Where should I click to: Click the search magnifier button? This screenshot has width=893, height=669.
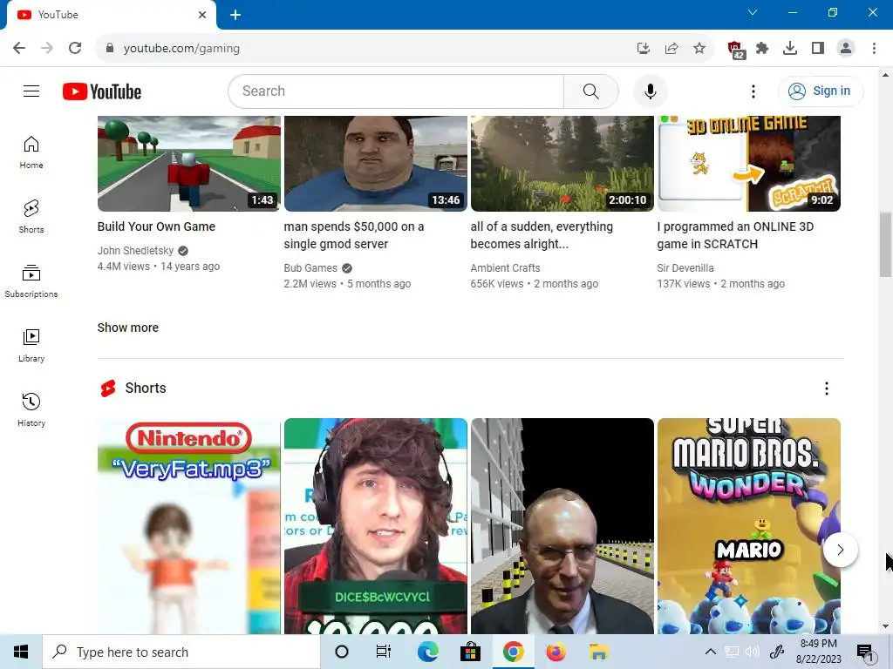(x=590, y=91)
